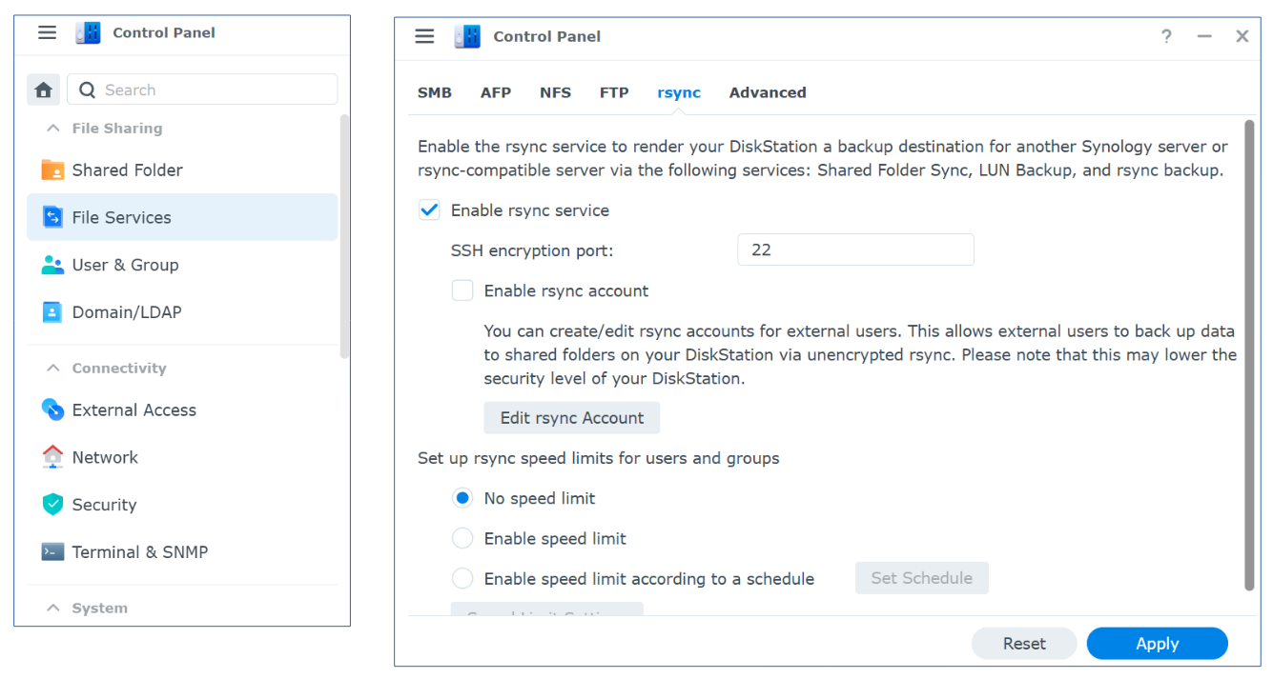Open Domain/LDAP sidebar icon
The width and height of the screenshot is (1273, 679).
click(52, 312)
